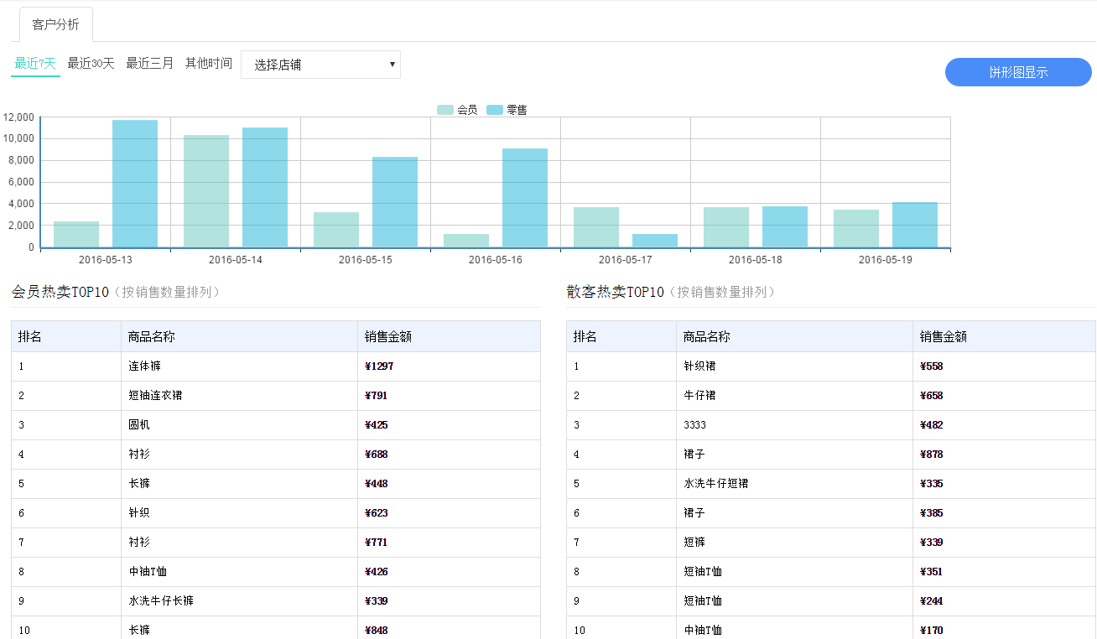Click the ¥623 sales amount
Screen dimensions: 1097x639
click(x=377, y=513)
